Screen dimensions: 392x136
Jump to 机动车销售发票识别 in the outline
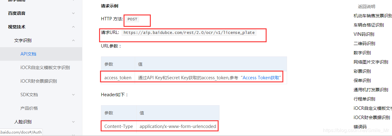(x=372, y=16)
